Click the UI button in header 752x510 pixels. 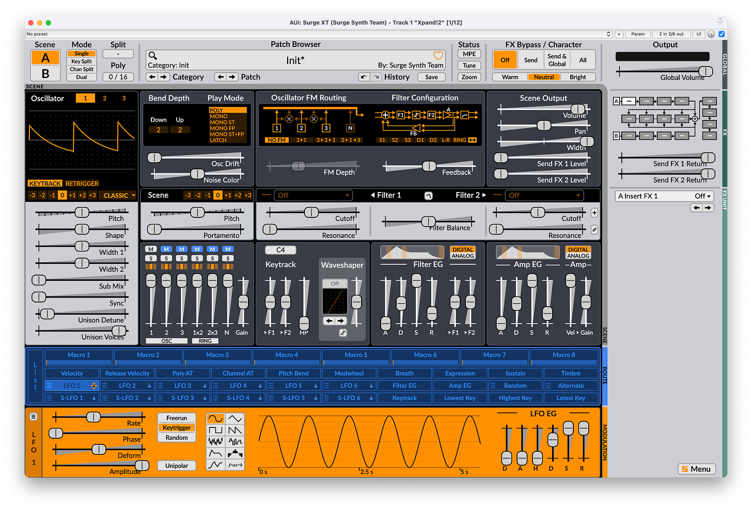click(699, 34)
